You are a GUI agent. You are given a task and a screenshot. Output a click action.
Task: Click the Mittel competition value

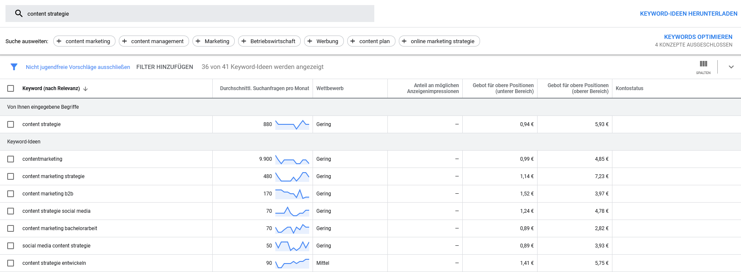point(323,263)
